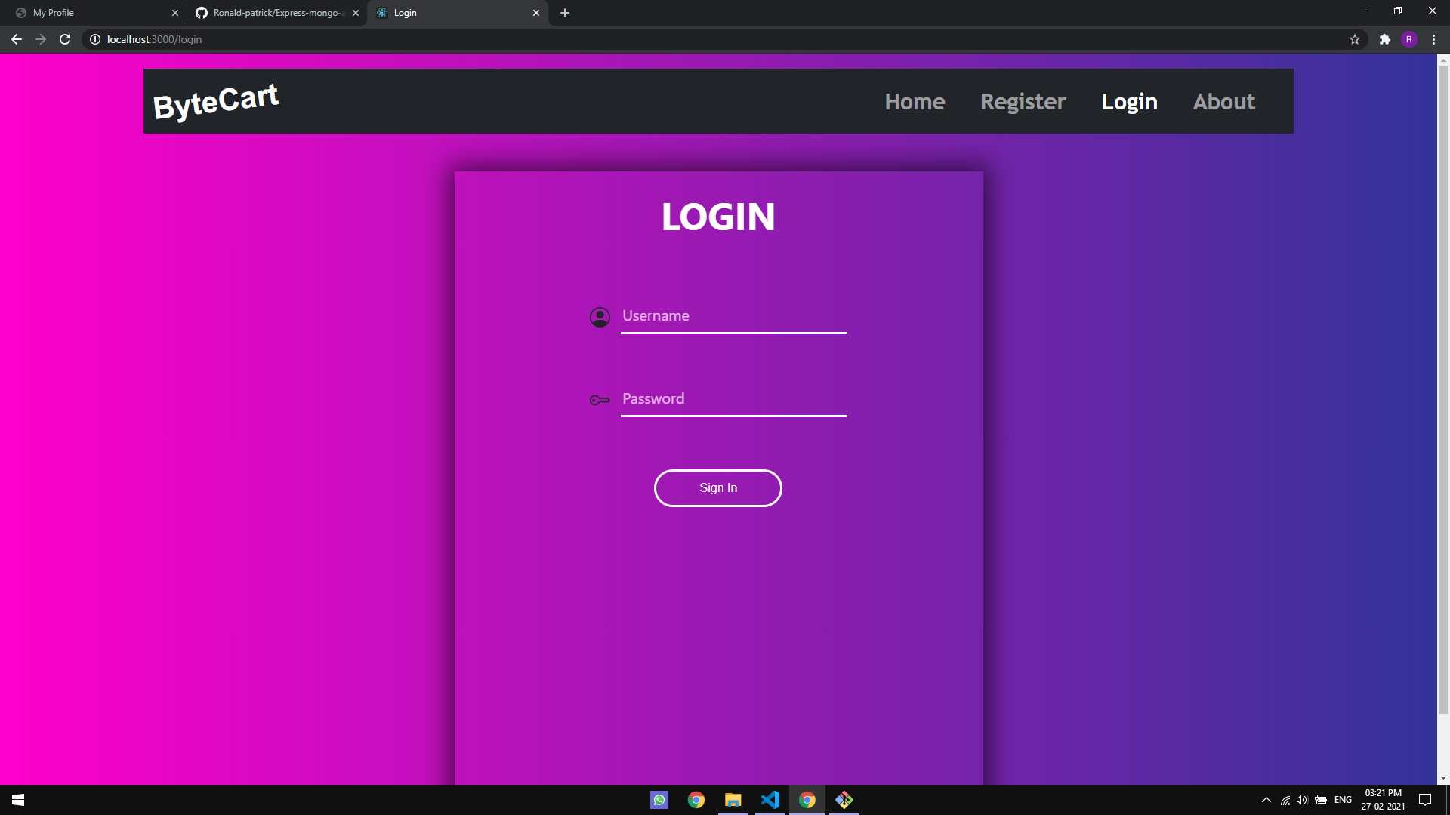Click the Username input field
The width and height of the screenshot is (1450, 815).
(733, 316)
